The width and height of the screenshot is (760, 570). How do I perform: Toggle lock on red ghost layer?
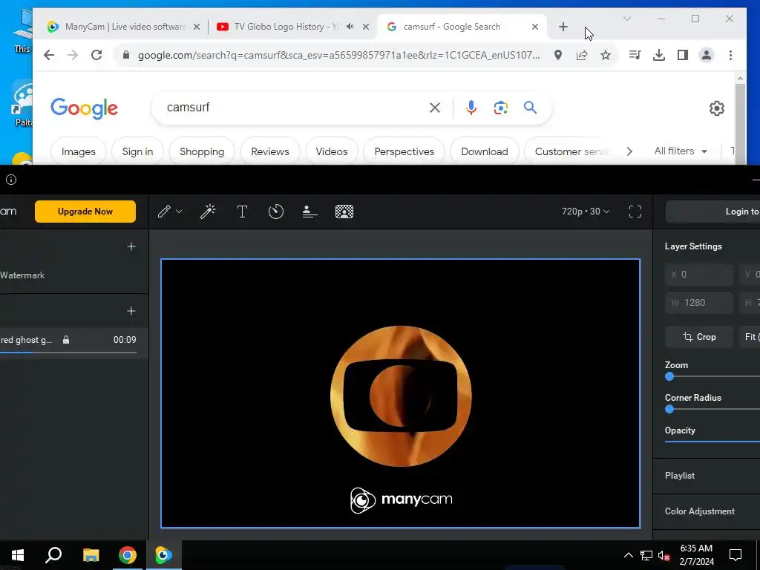tap(66, 340)
